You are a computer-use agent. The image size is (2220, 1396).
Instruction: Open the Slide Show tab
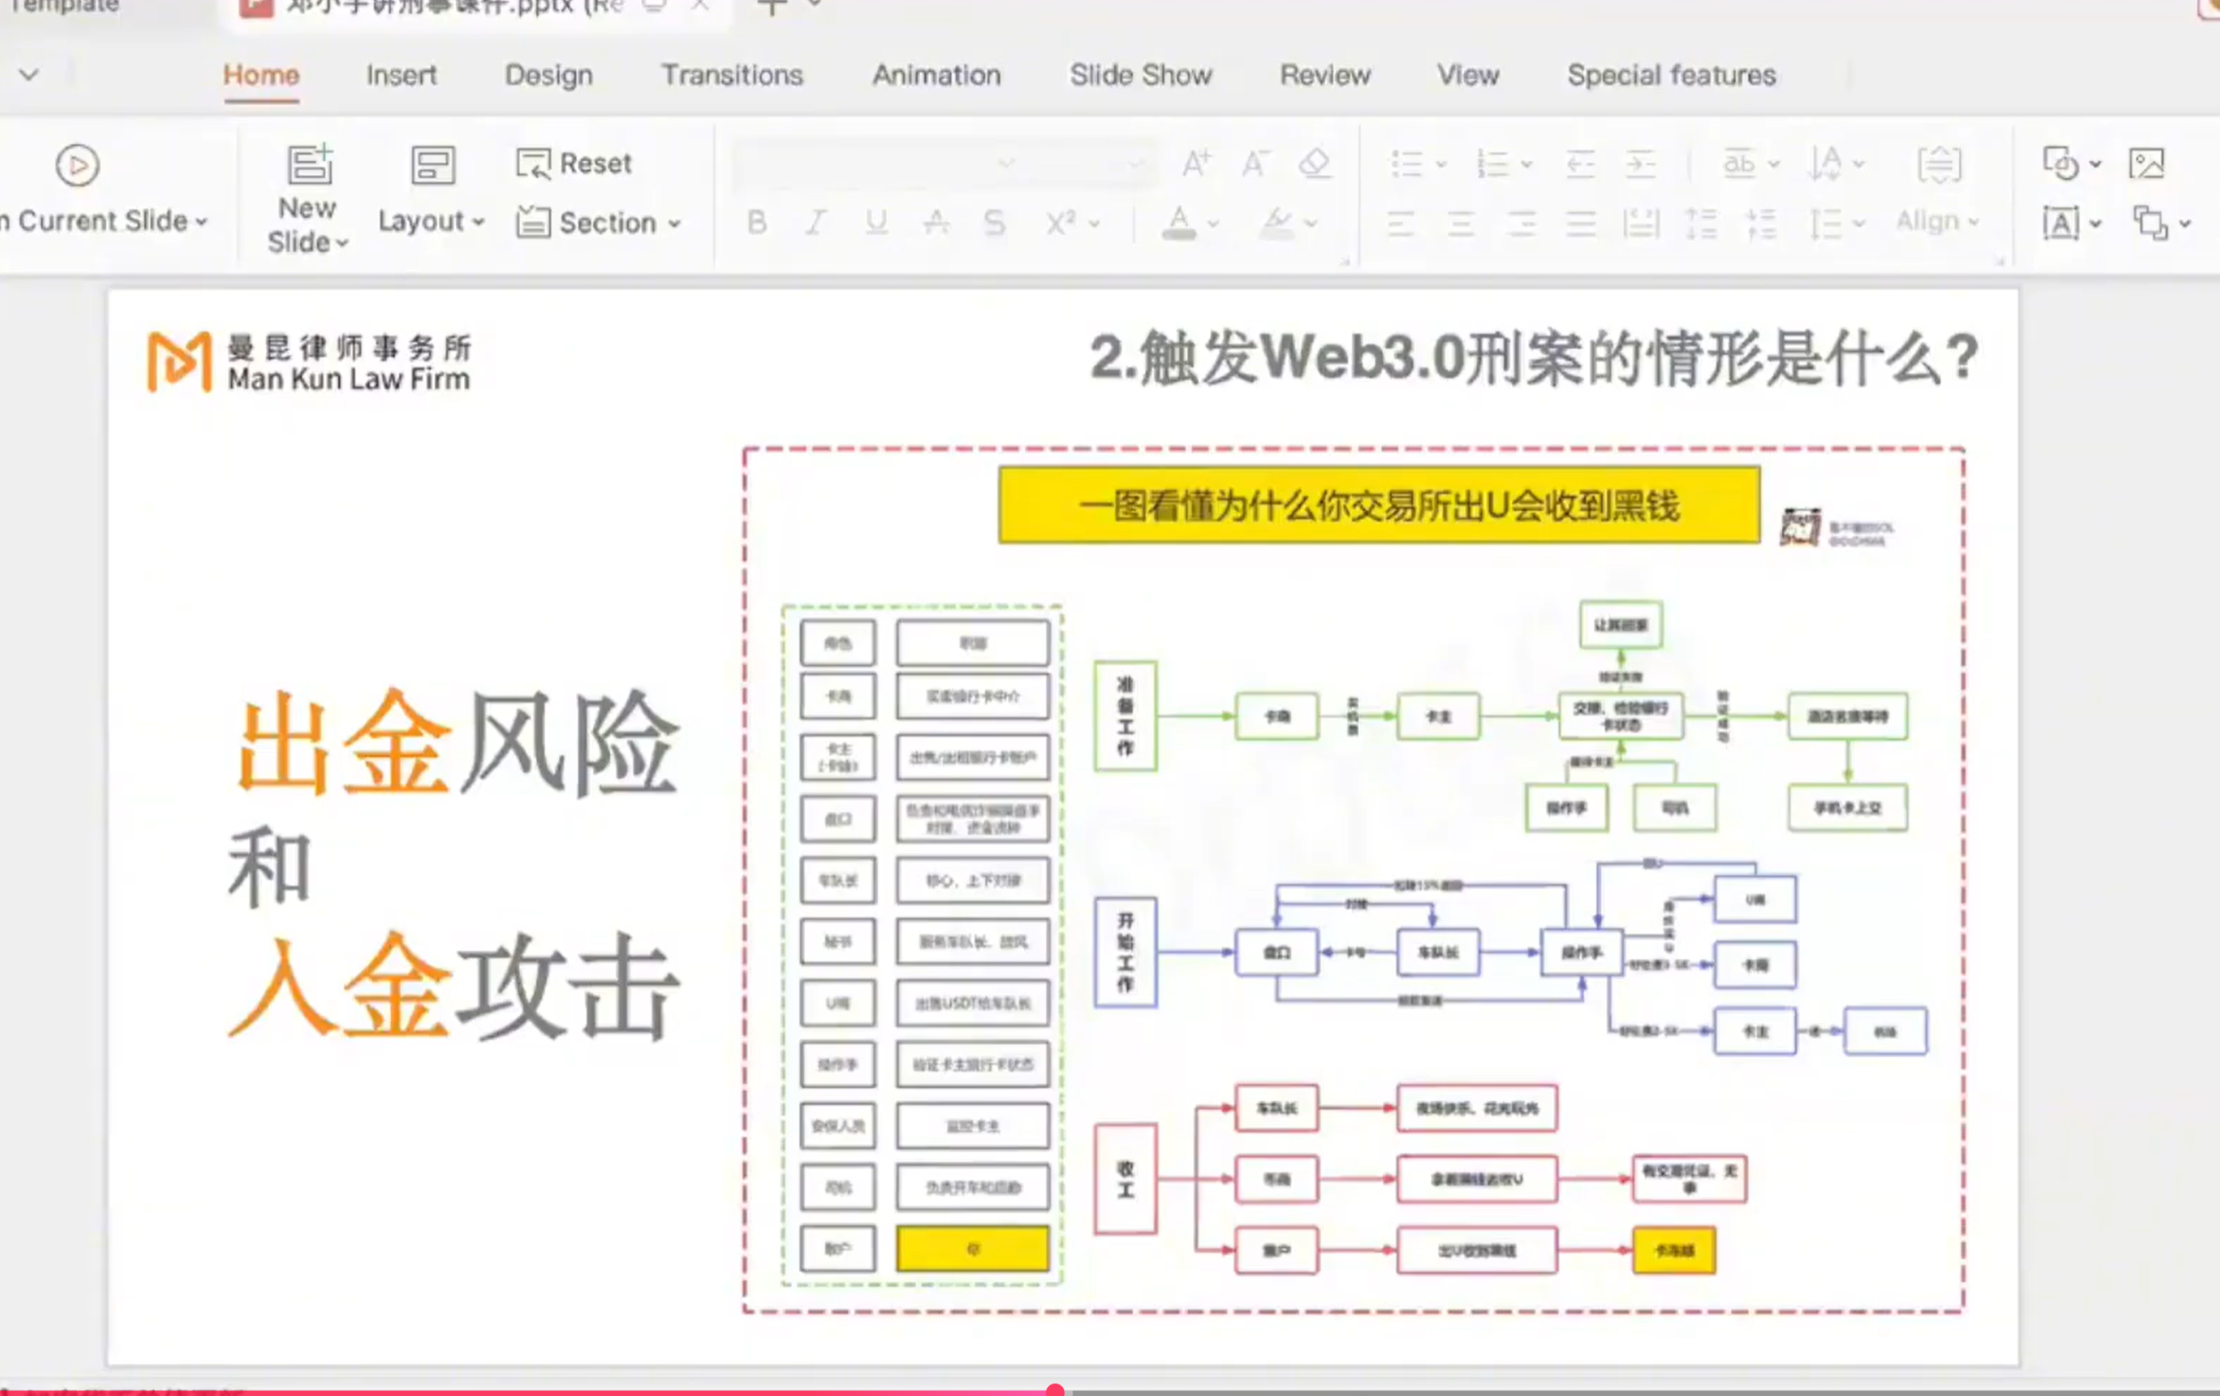click(1141, 75)
